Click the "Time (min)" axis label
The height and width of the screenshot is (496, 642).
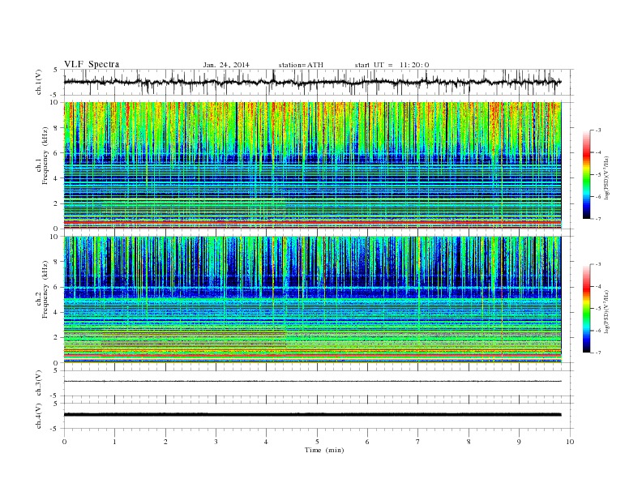[x=324, y=450]
